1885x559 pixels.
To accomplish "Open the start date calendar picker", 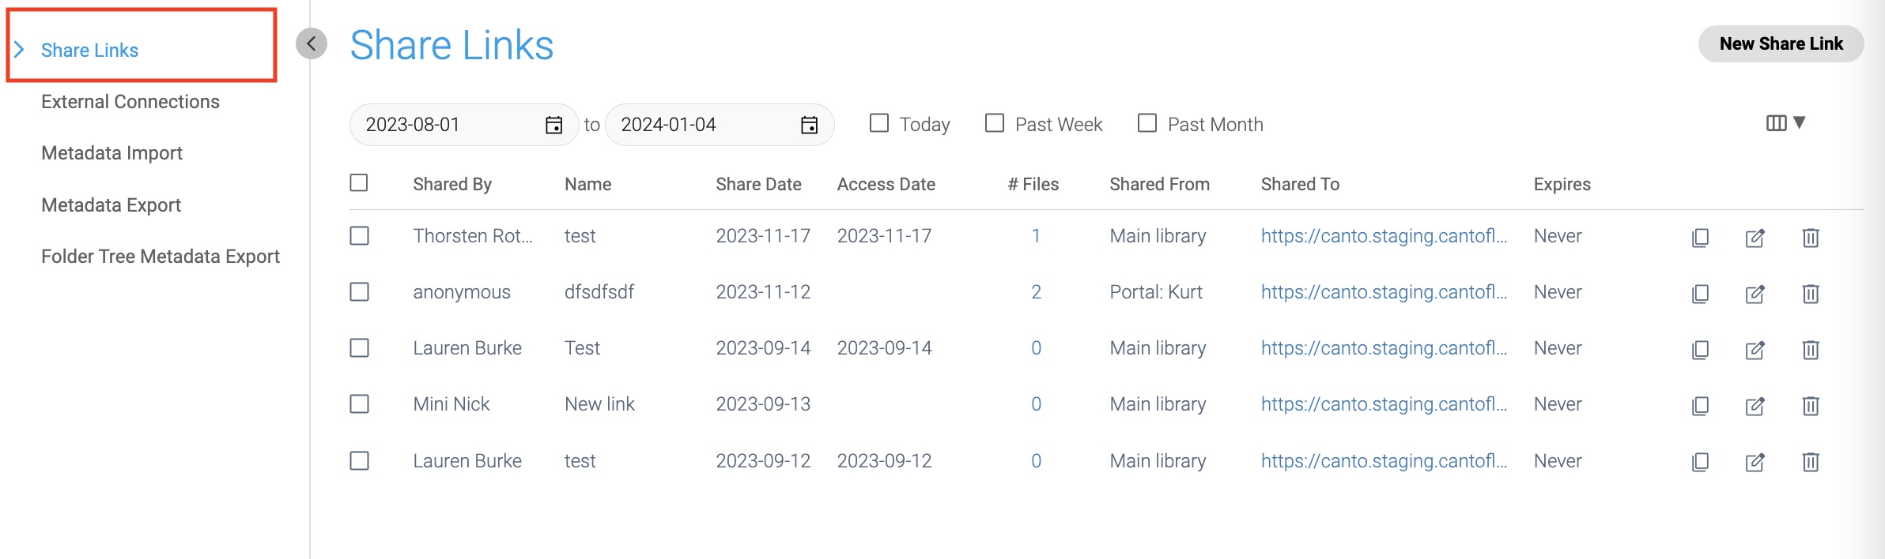I will coord(553,125).
